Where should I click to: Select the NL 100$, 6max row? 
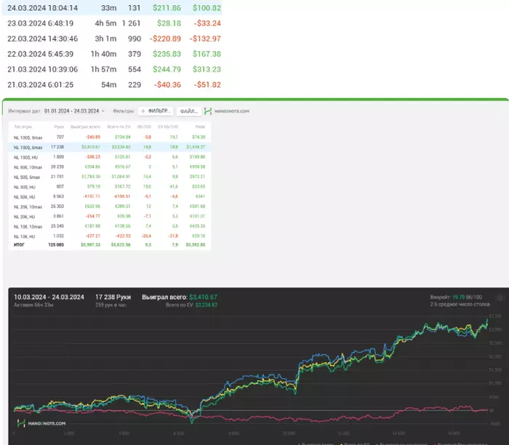click(110, 147)
